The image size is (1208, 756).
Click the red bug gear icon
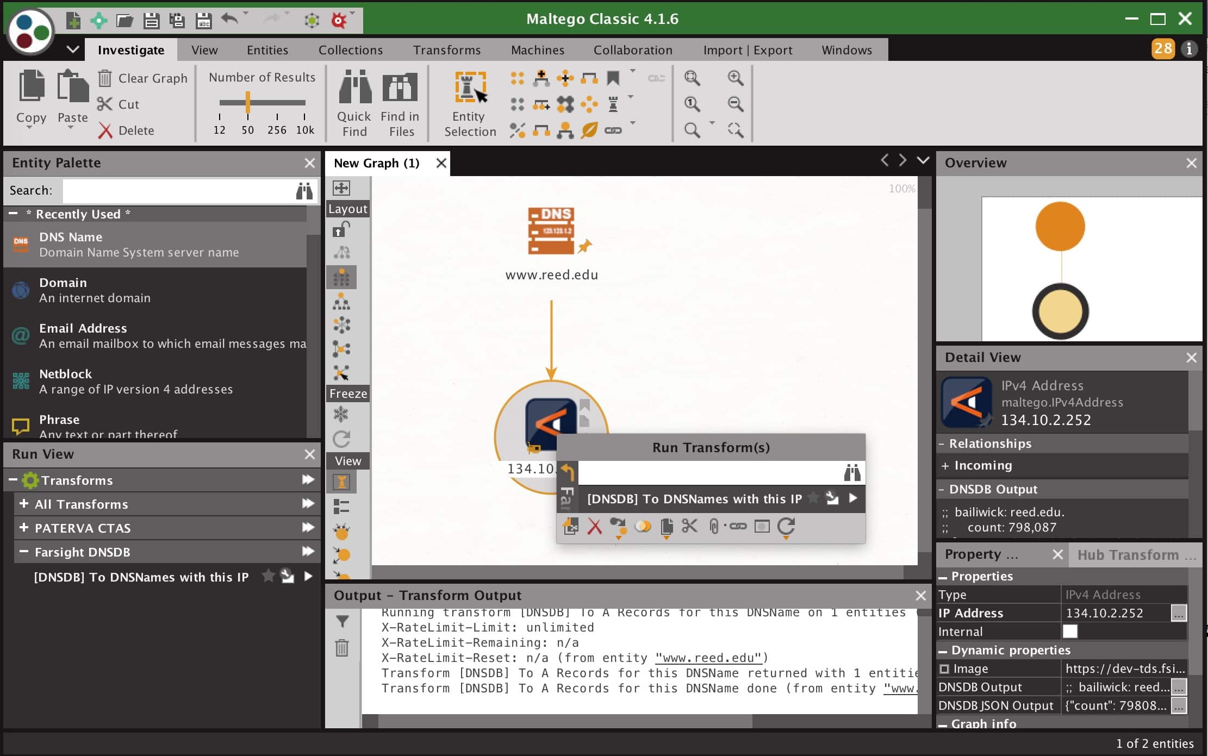tap(339, 21)
